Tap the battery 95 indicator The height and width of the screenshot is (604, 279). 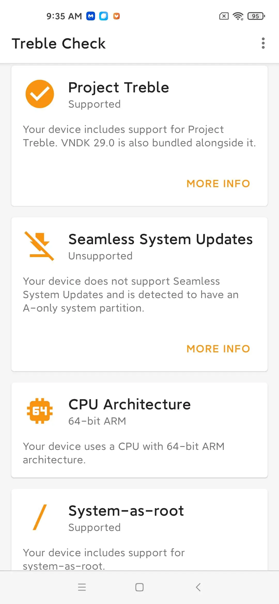point(256,16)
